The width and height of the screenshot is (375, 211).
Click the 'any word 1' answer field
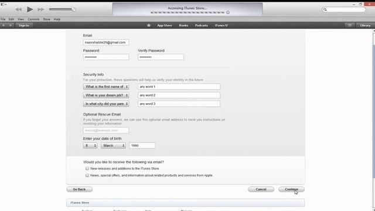[x=179, y=87]
